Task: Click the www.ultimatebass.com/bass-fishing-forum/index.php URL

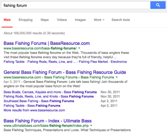Action: coord(46,125)
